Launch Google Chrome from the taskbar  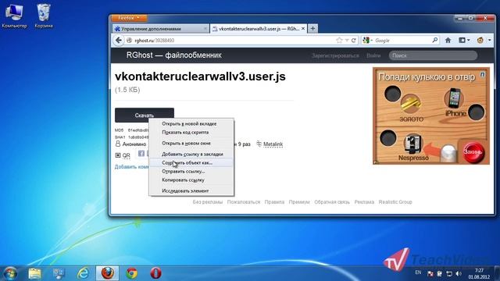click(132, 273)
